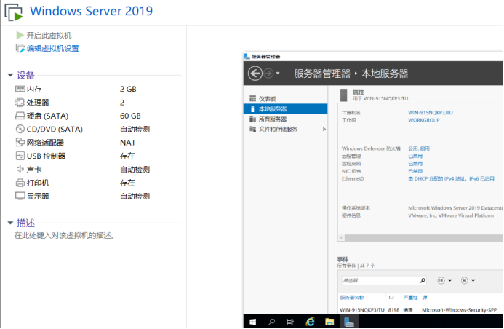This screenshot has width=504, height=329.
Task: Select the 打印机 printer icon
Action: [x=20, y=183]
